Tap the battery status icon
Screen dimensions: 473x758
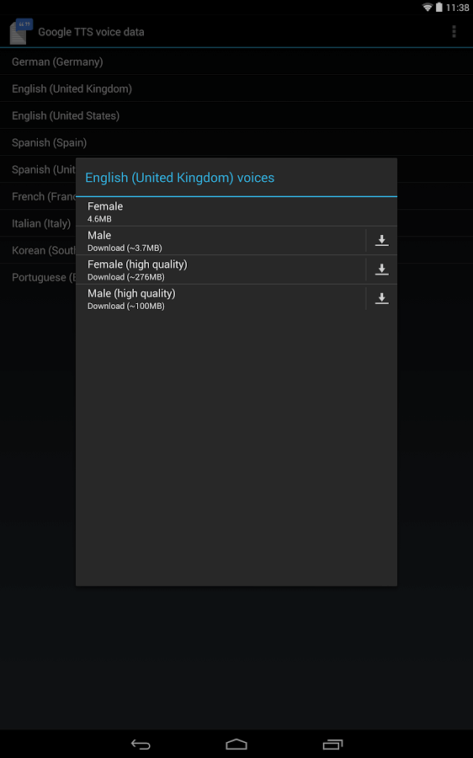click(438, 8)
